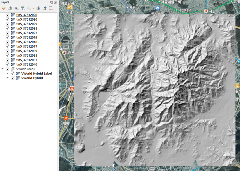
Task: Click the Filter Legend funnel icon
Action: [23, 8]
